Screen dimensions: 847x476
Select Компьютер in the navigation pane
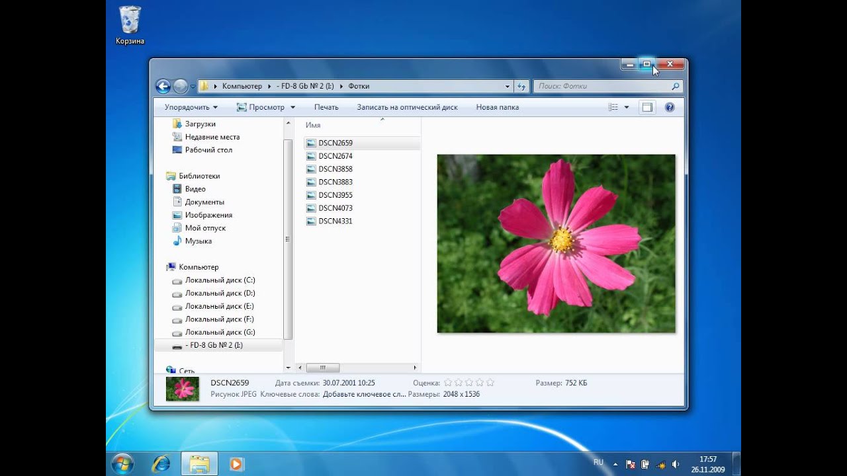click(x=199, y=267)
